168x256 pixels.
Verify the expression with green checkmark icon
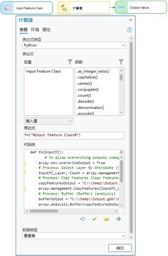click(94, 219)
